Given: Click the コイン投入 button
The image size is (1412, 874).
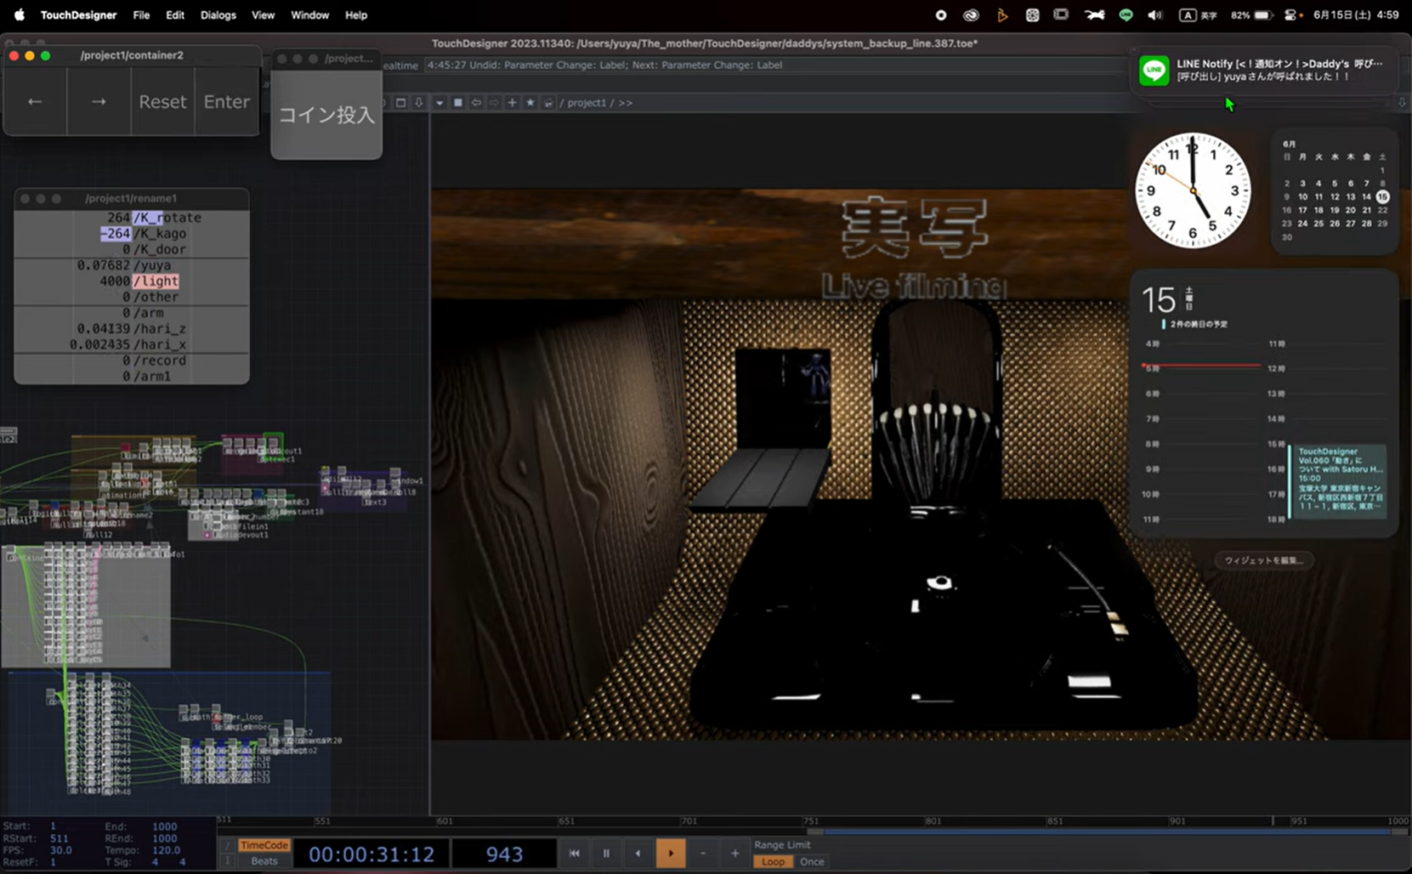Looking at the screenshot, I should tap(326, 115).
